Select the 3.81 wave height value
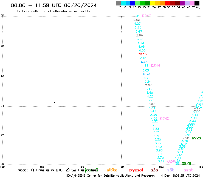The height and width of the screenshot is (178, 203). point(180,152)
